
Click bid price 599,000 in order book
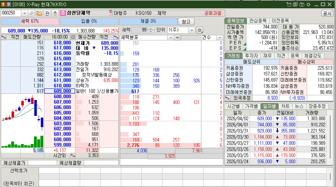62,145
